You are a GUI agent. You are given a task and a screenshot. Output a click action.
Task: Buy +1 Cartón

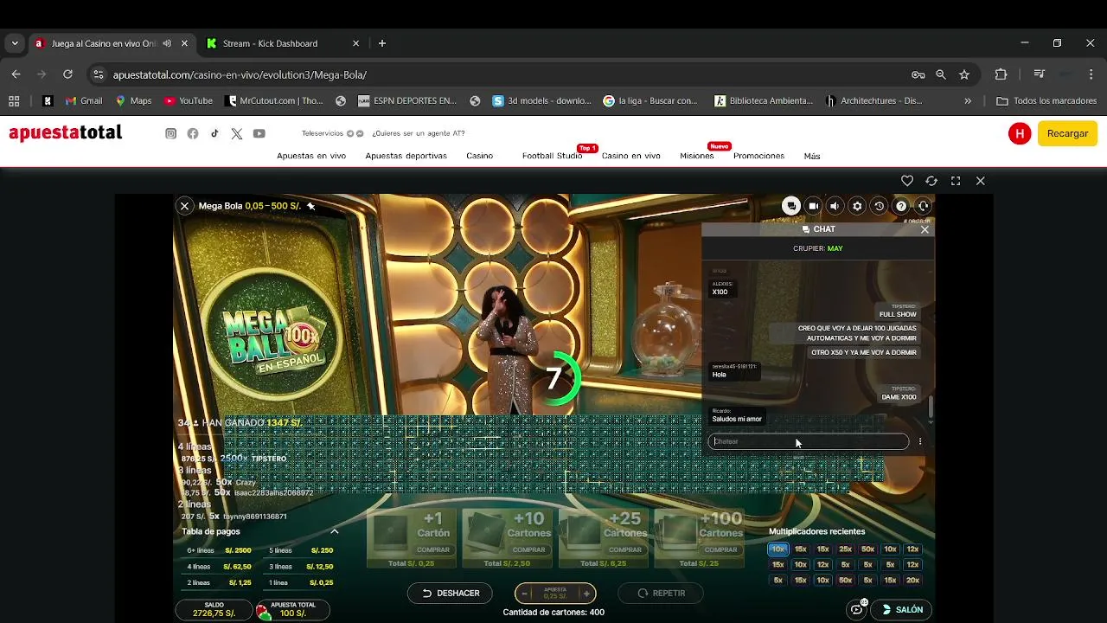click(x=413, y=537)
